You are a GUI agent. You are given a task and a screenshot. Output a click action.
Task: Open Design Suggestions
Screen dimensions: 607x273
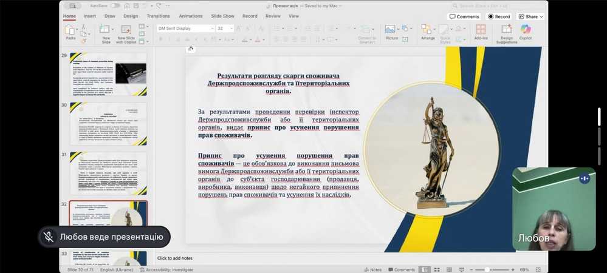coord(507,30)
